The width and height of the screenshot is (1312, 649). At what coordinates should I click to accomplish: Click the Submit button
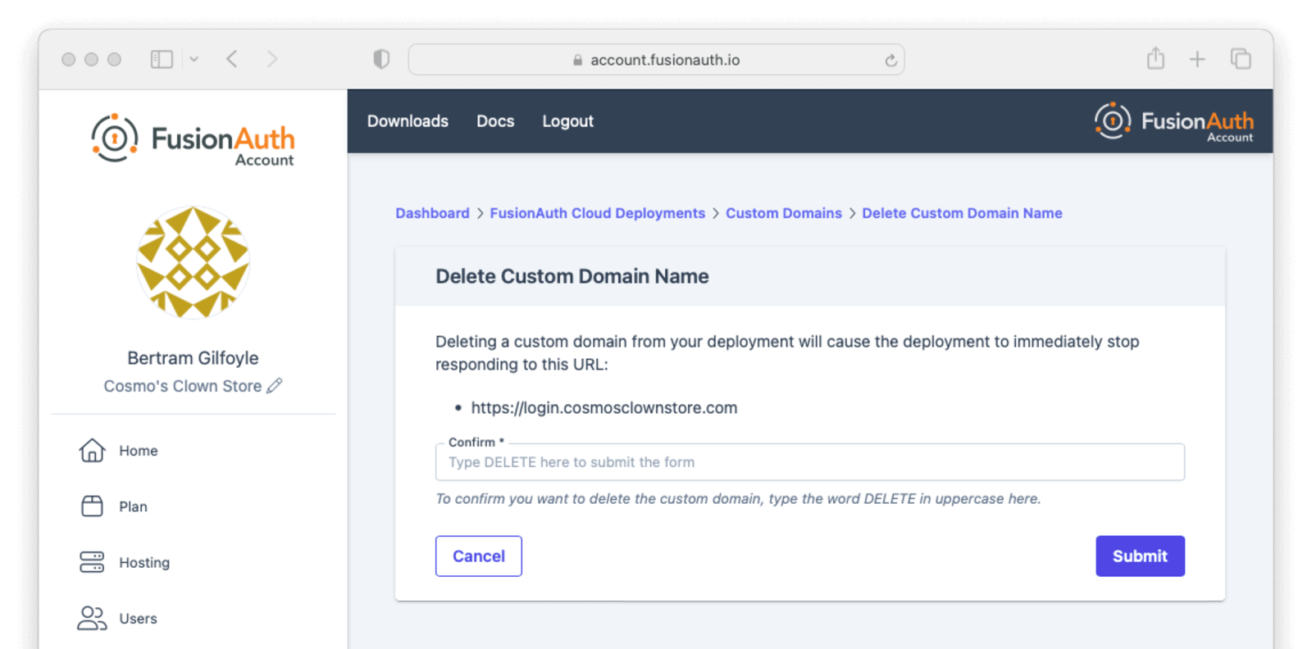coord(1140,556)
